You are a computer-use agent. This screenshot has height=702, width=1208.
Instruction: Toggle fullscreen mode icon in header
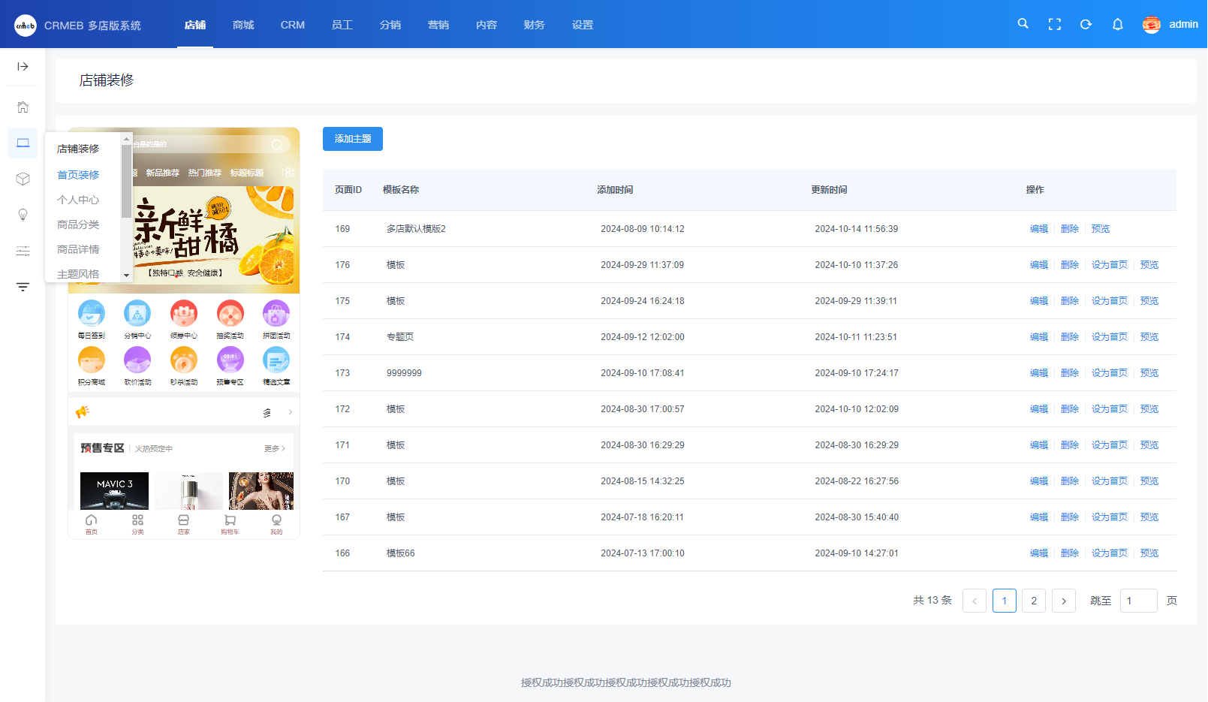(1055, 24)
